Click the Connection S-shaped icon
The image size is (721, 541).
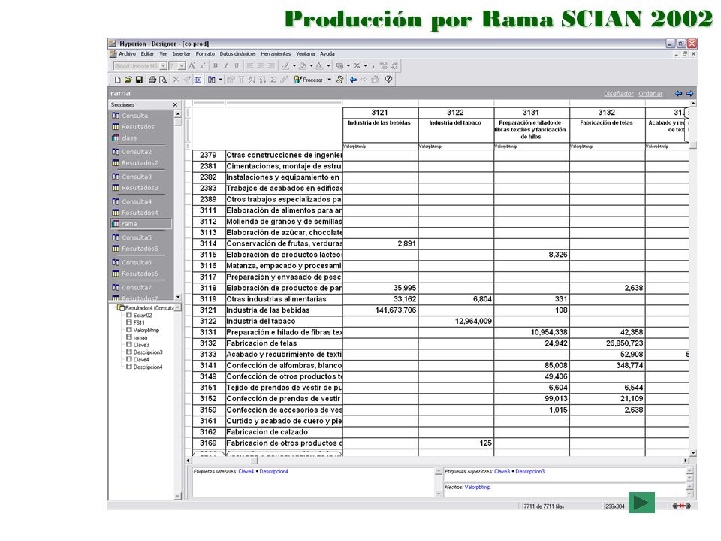(x=339, y=80)
